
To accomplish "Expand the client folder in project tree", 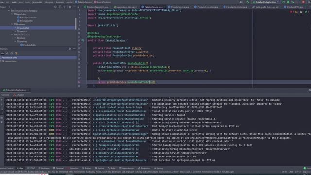I will click(x=15, y=38).
